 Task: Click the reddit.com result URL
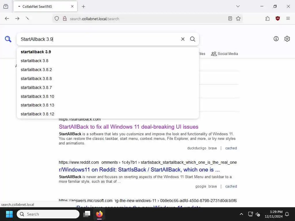(x=148, y=162)
